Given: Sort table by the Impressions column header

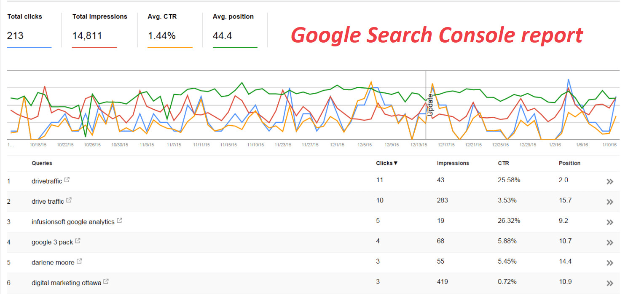Looking at the screenshot, I should click(x=453, y=163).
